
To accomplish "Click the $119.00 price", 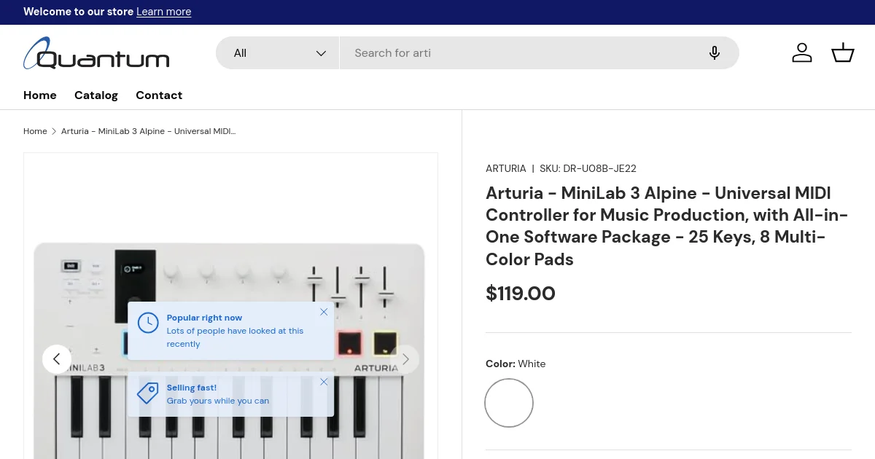I will click(521, 294).
